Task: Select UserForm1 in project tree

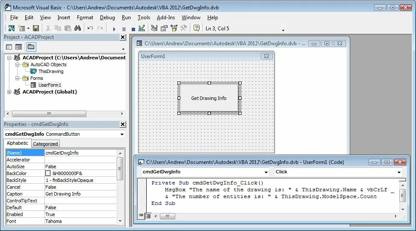Action: 50,85
